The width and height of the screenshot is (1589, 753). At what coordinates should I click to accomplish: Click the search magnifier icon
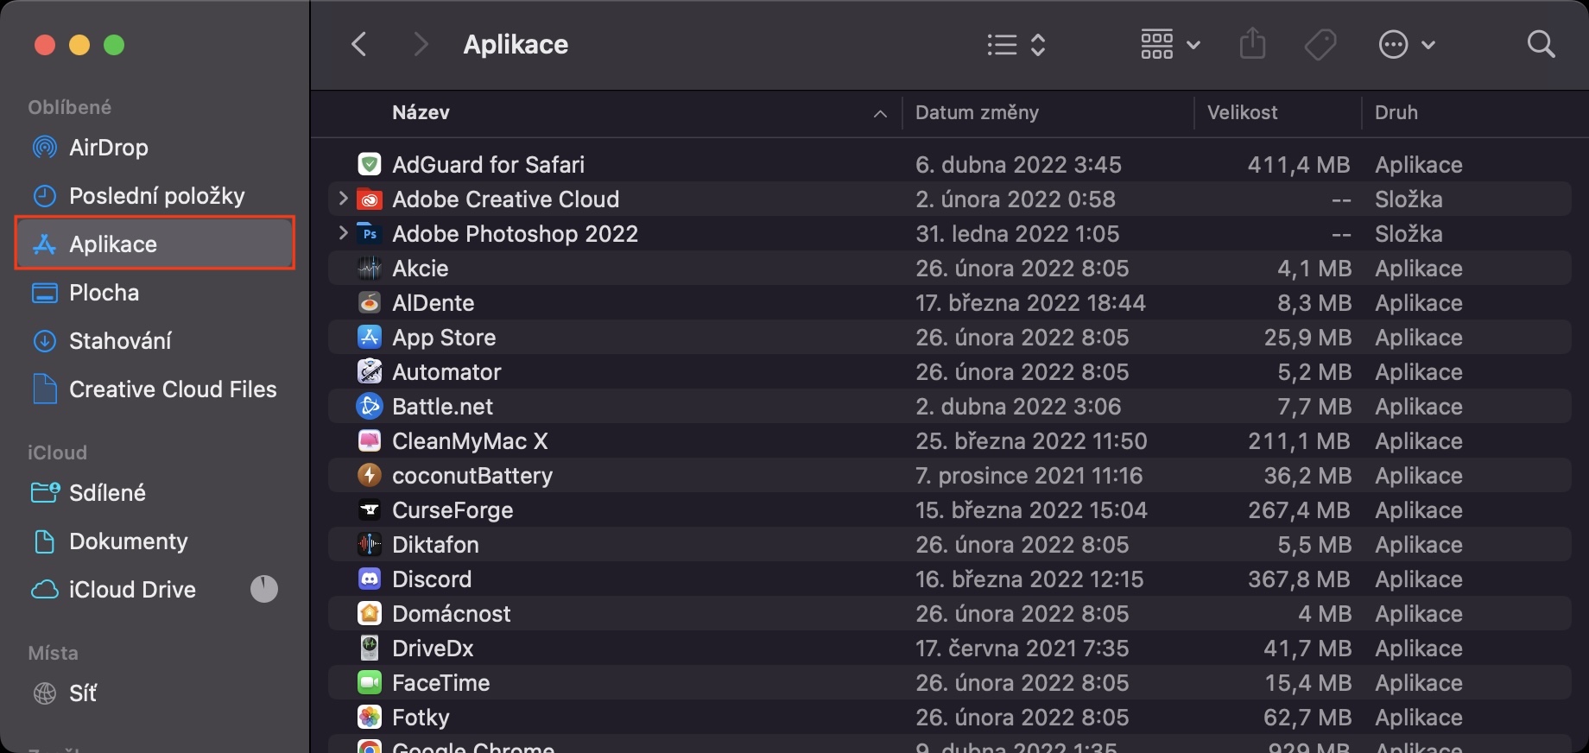coord(1541,44)
